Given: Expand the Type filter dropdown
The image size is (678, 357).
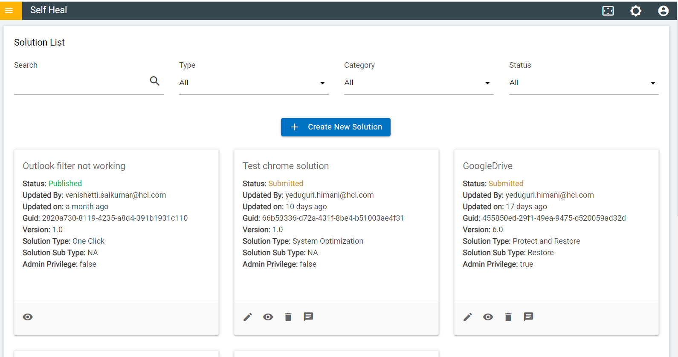Looking at the screenshot, I should 254,83.
